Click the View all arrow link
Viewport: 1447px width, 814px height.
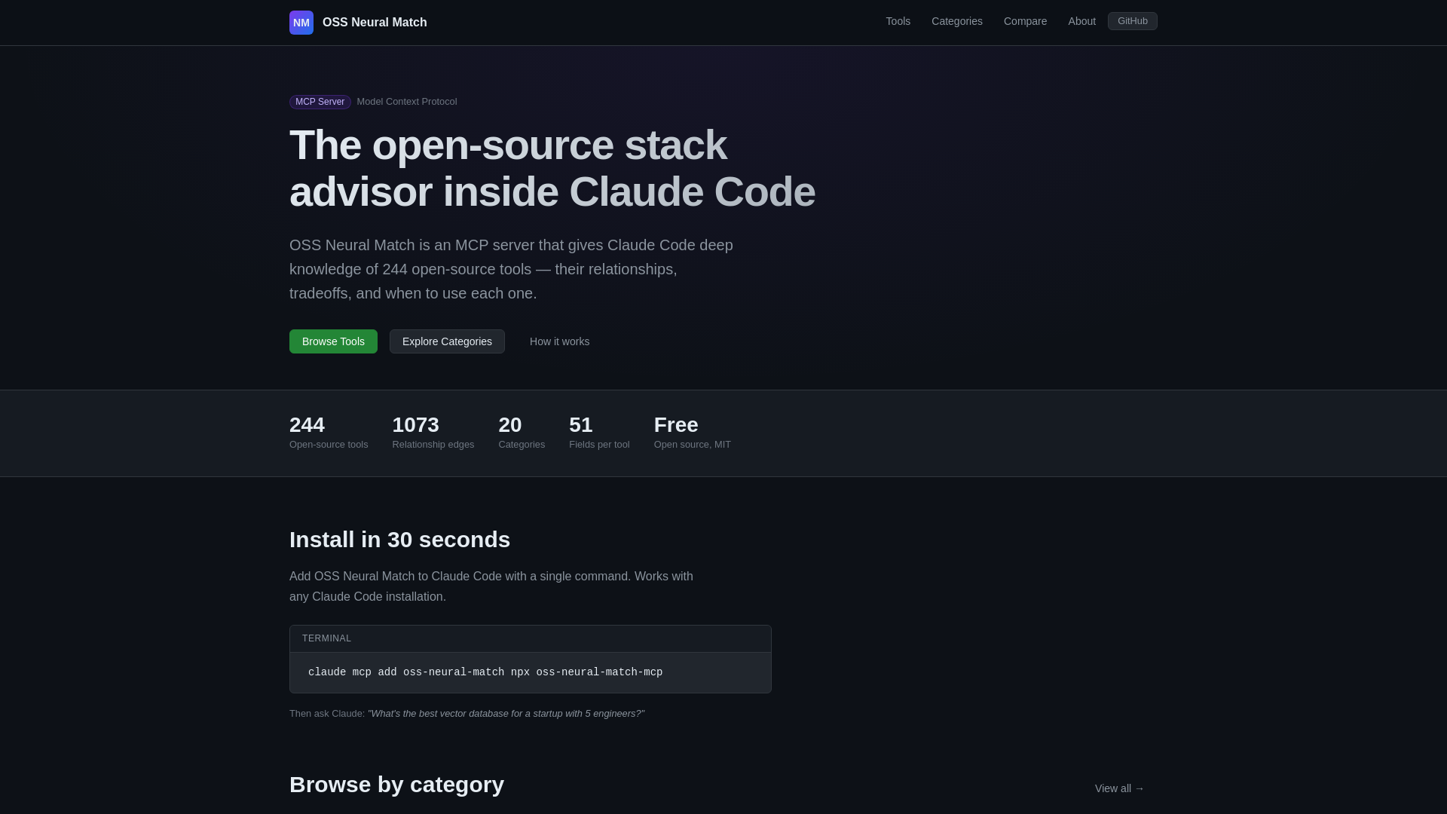1119,788
